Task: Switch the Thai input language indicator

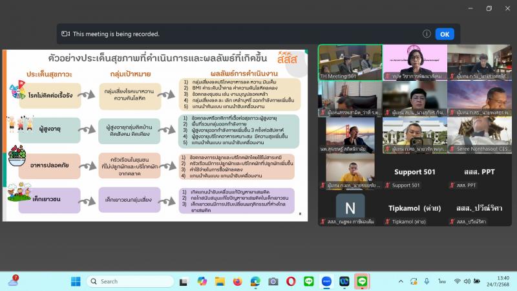Action: pos(442,281)
